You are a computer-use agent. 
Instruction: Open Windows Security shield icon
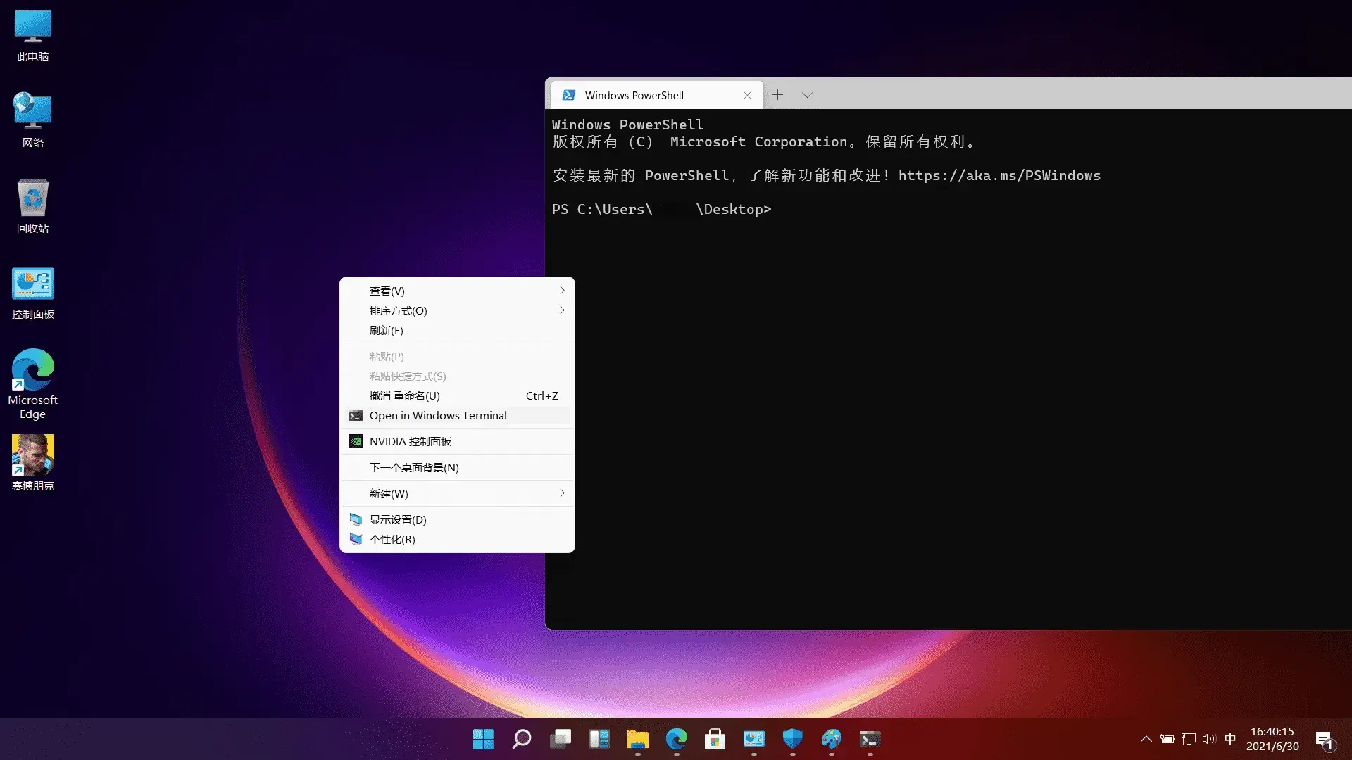(793, 739)
